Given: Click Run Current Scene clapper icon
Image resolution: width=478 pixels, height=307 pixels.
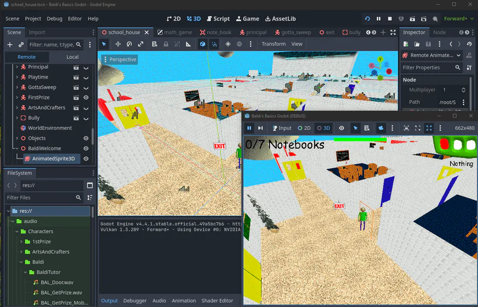Looking at the screenshot, I should point(412,19).
